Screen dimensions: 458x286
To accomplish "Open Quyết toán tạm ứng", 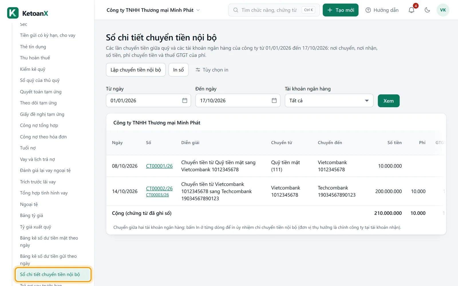I will pos(41,92).
